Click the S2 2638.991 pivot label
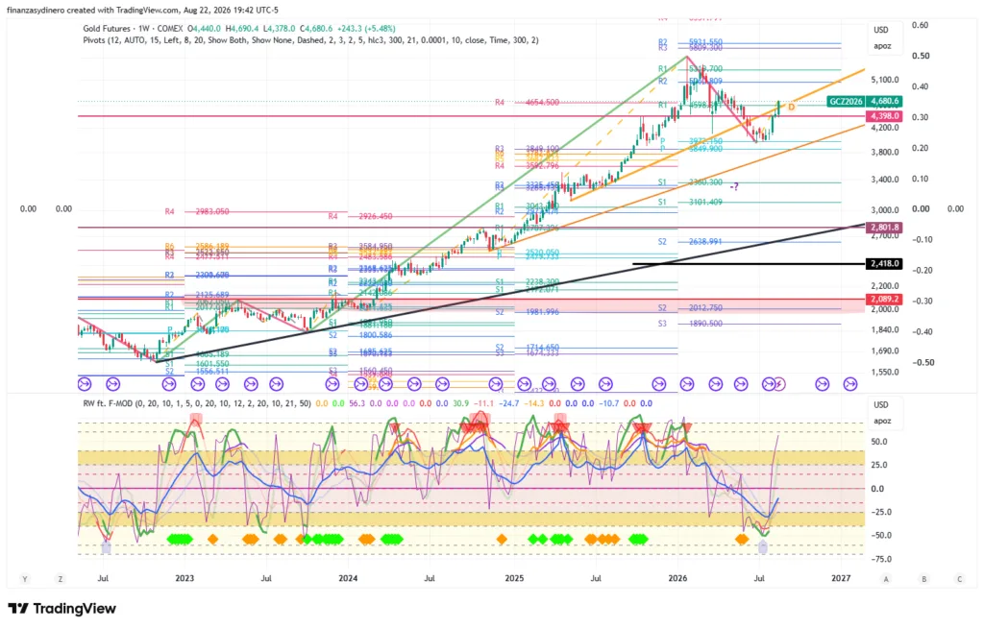This screenshot has width=984, height=629. (690, 241)
